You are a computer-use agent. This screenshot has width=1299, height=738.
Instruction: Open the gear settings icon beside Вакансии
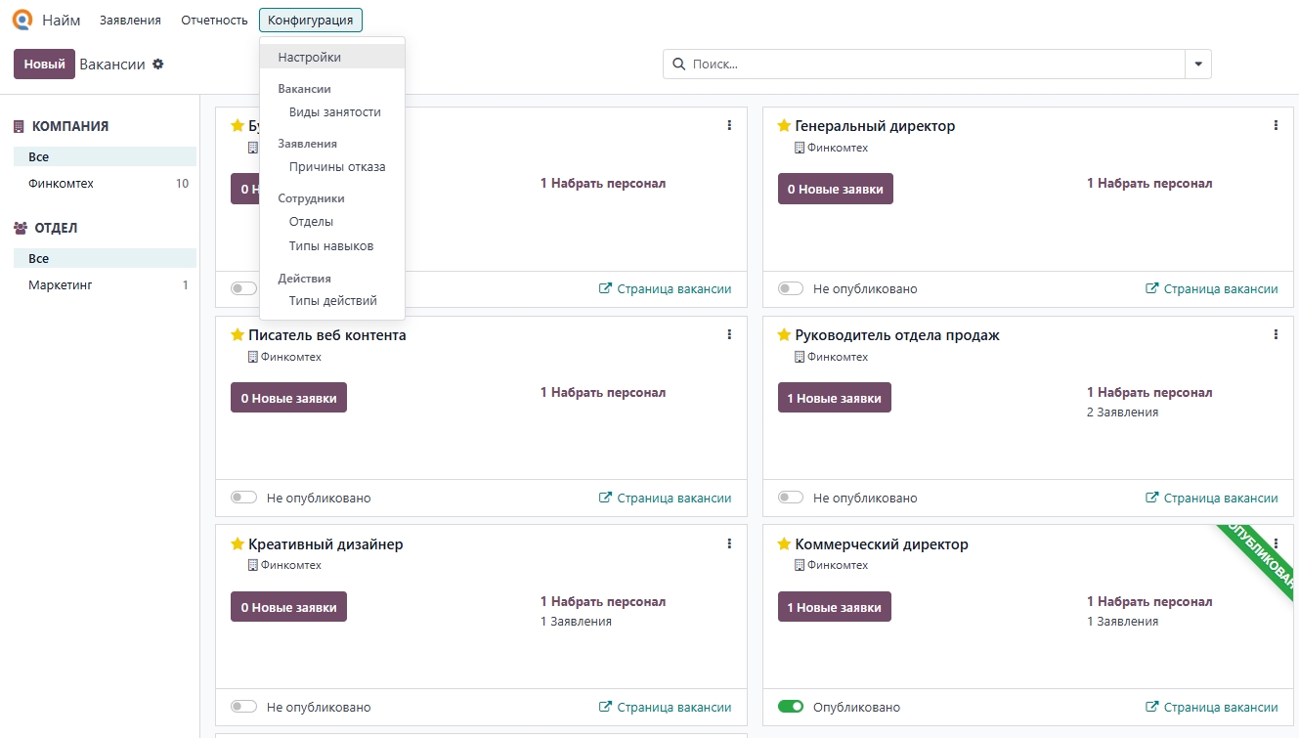click(x=158, y=65)
